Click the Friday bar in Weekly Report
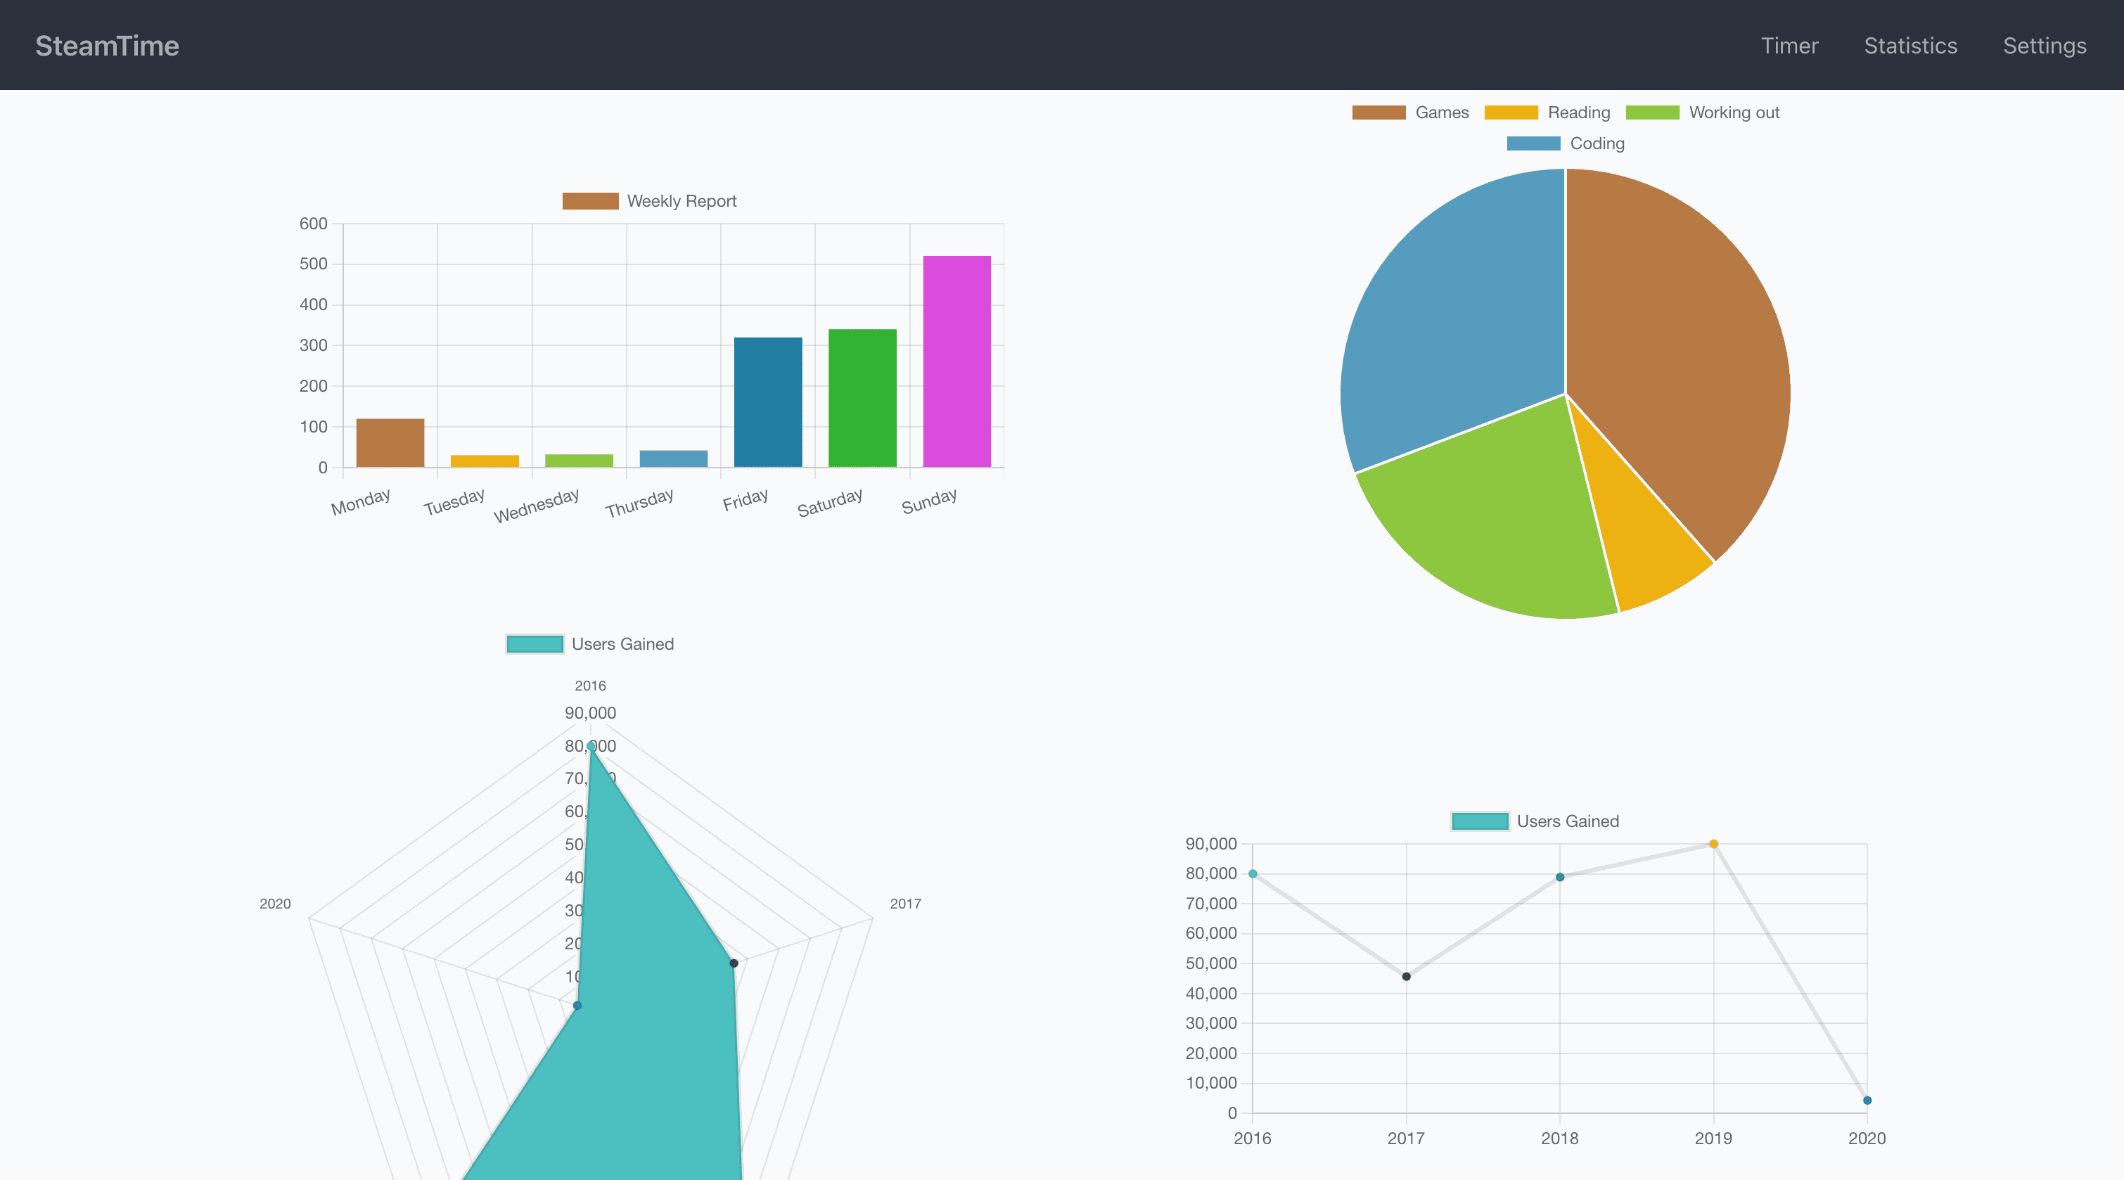The height and width of the screenshot is (1180, 2124). (x=767, y=402)
